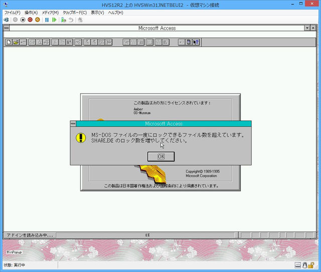Viewport: 321px width, 272px height.
Task: Click the greyed Start VM icon
Action: [x=15, y=20]
